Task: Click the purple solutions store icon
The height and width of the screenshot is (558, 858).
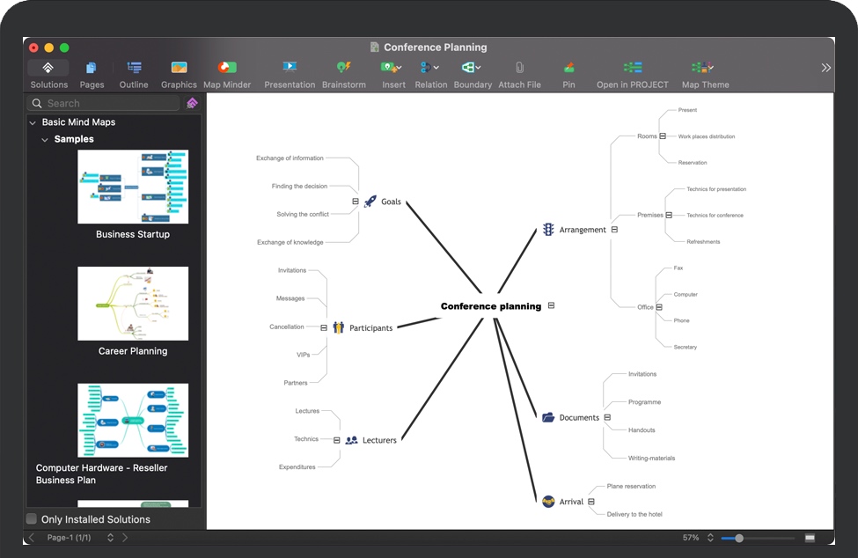Action: pos(192,103)
